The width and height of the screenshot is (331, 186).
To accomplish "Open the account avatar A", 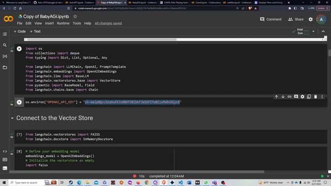I will coord(321,20).
